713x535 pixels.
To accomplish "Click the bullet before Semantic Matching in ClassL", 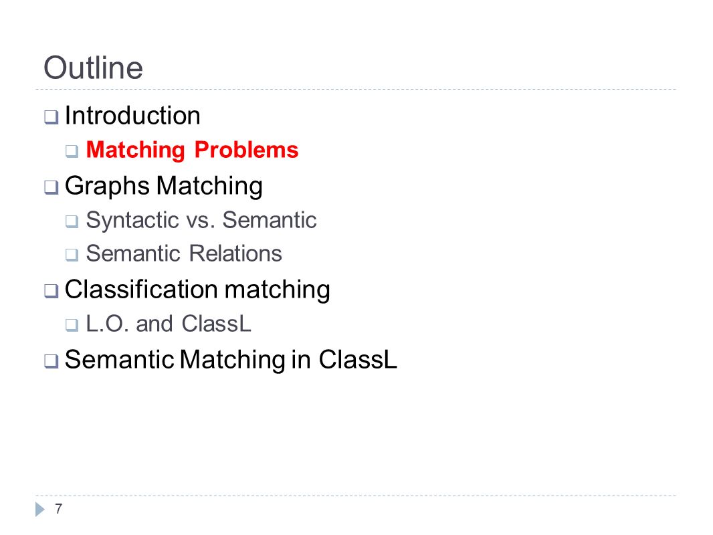I will [52, 361].
